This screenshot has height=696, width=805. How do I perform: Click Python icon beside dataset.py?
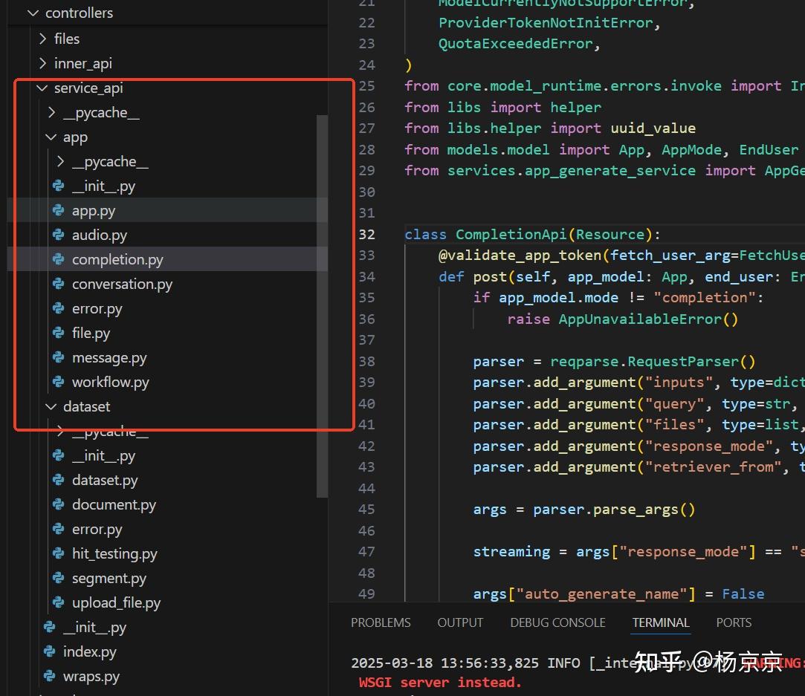(x=59, y=480)
